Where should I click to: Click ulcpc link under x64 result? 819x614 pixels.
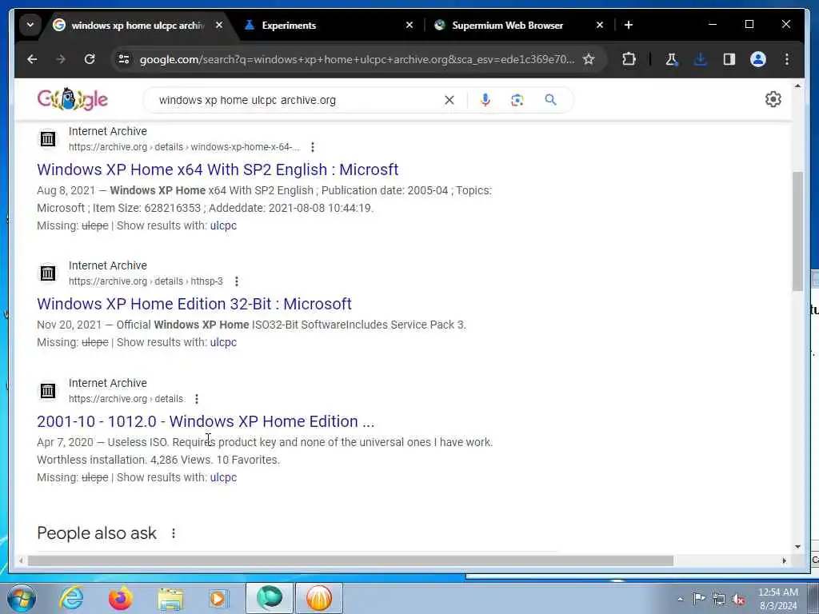pos(224,225)
